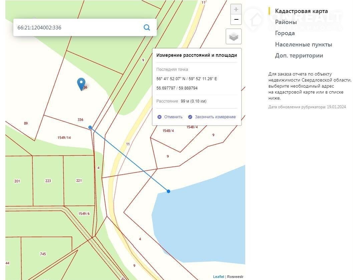Zoom in with the plus button
Viewport: 353px width, 280px height.
pos(236,9)
